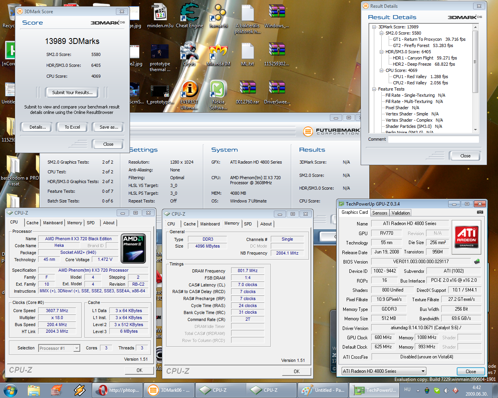Viewport: 498px width, 398px height.
Task: Click HU language indicator in taskbar
Action: [x=407, y=389]
